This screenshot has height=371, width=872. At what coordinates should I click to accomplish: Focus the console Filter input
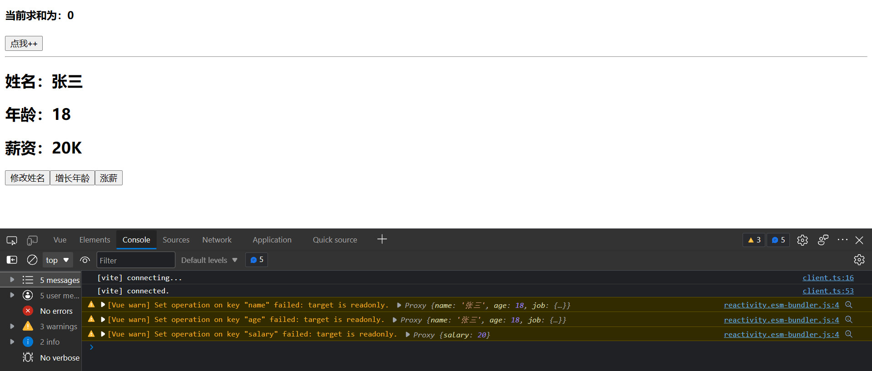point(136,260)
